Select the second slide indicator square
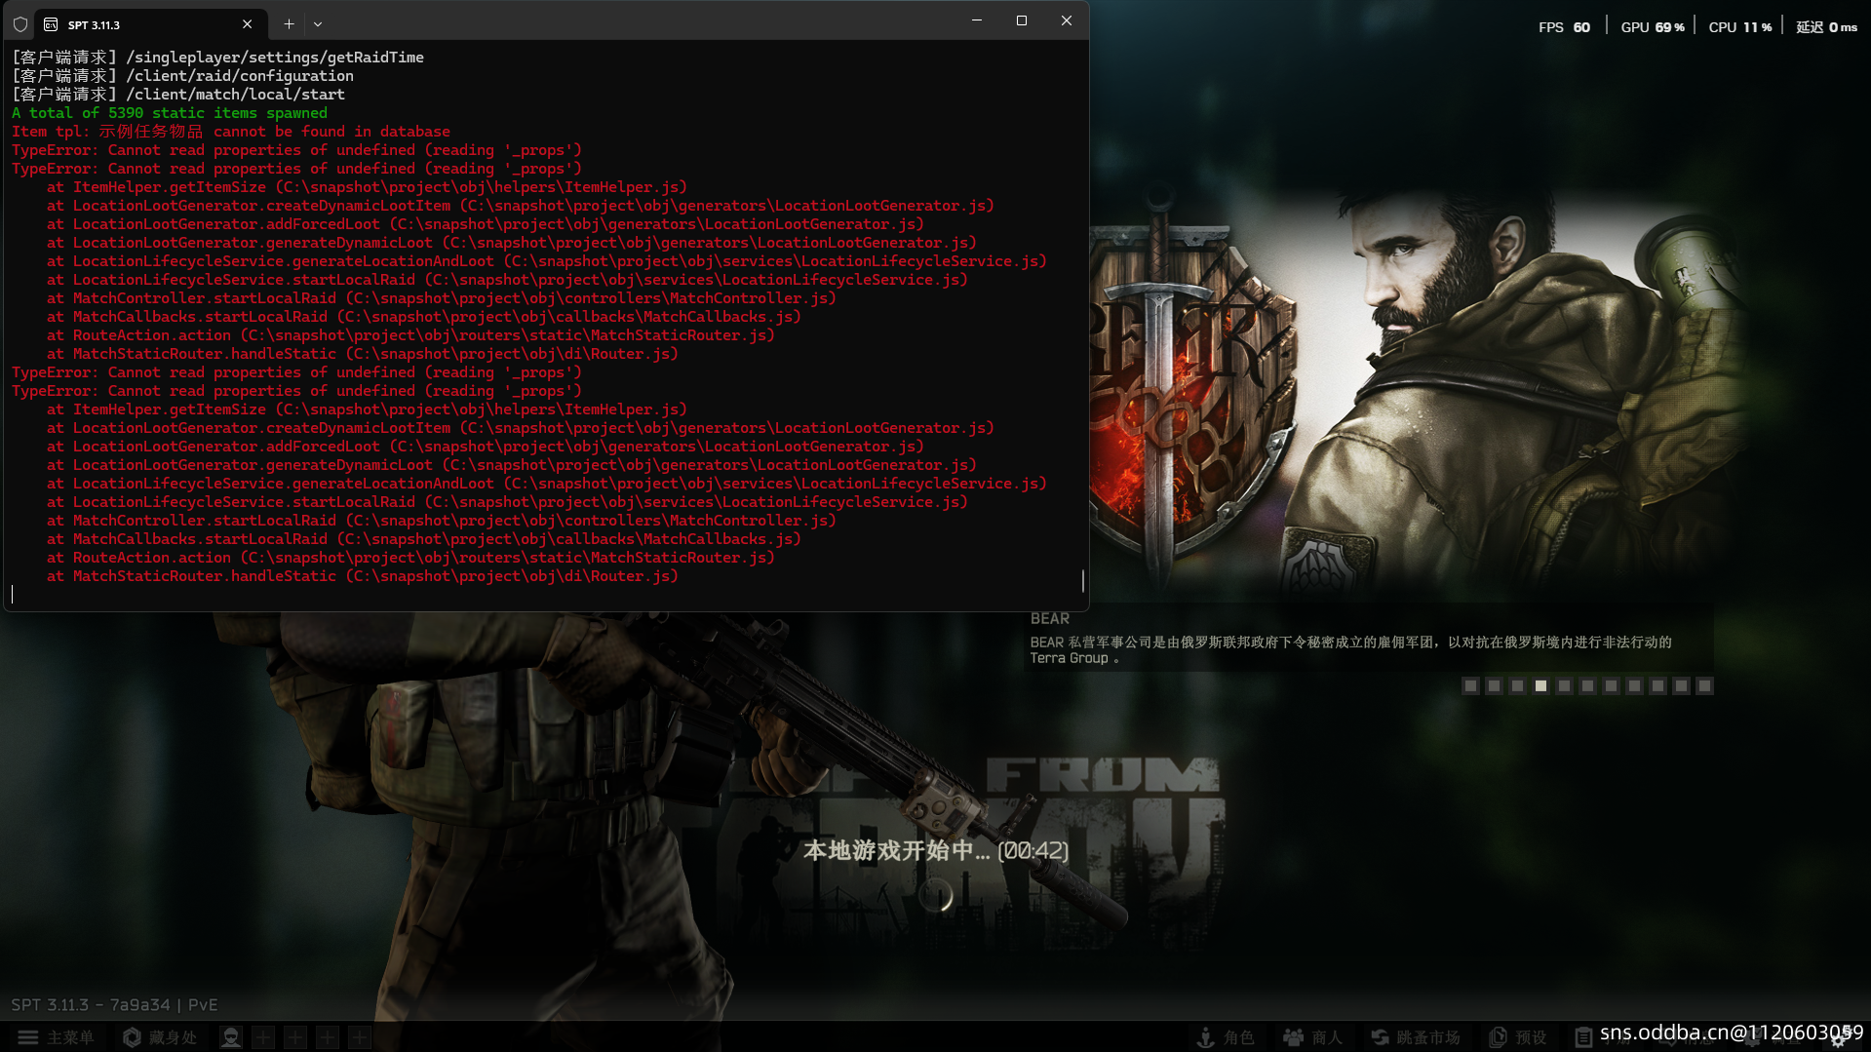This screenshot has width=1871, height=1052. tap(1494, 686)
